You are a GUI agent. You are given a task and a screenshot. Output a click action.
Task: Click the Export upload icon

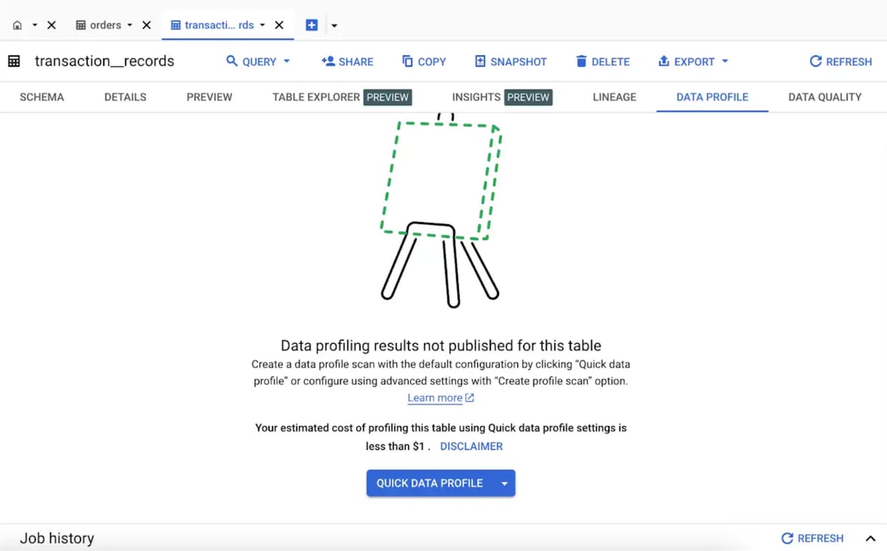(664, 61)
